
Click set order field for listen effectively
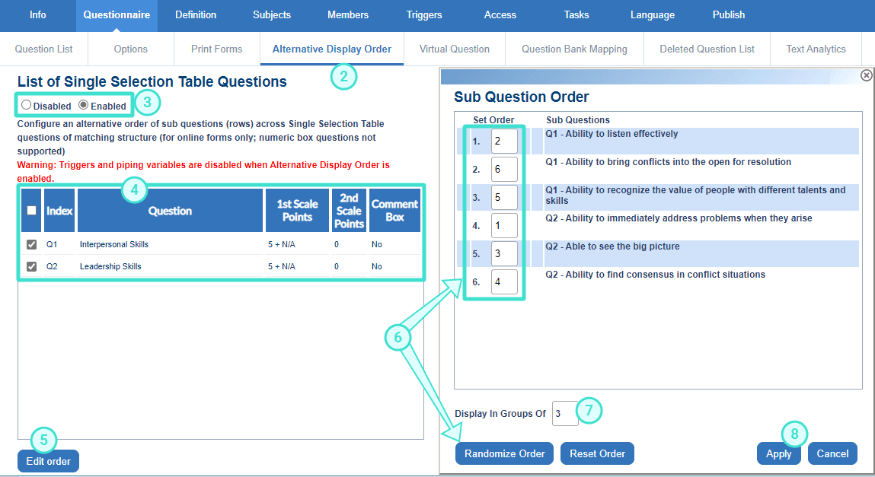click(x=504, y=142)
